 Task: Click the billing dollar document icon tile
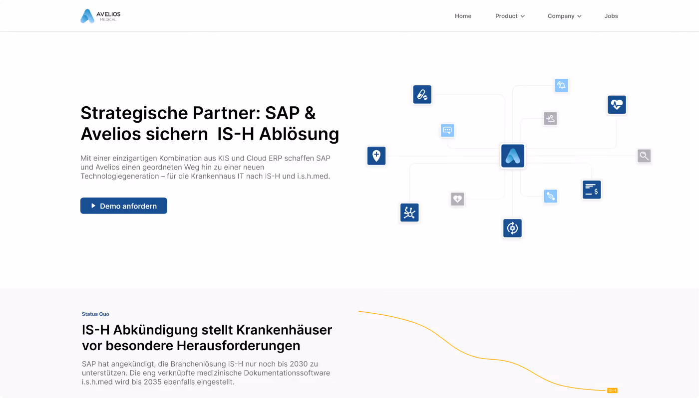(592, 190)
